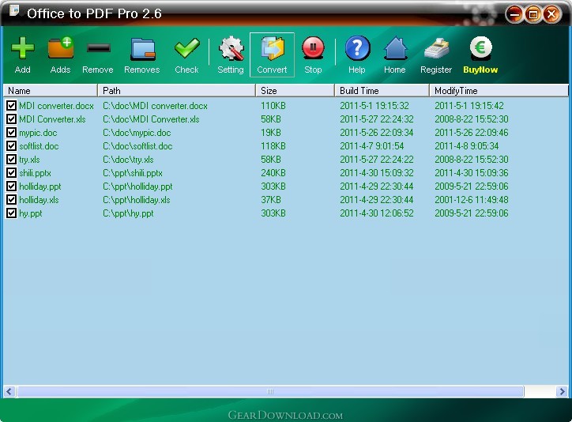
Task: Click the 37KB size cell
Action: click(271, 200)
